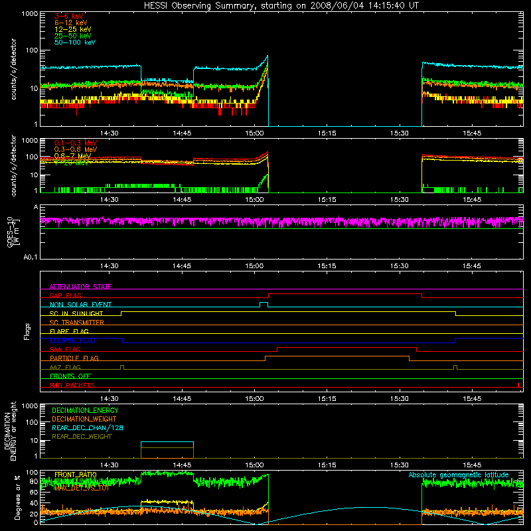
Task: Click the DECIMATION ENERGY or weight axis label
Action: point(10,431)
